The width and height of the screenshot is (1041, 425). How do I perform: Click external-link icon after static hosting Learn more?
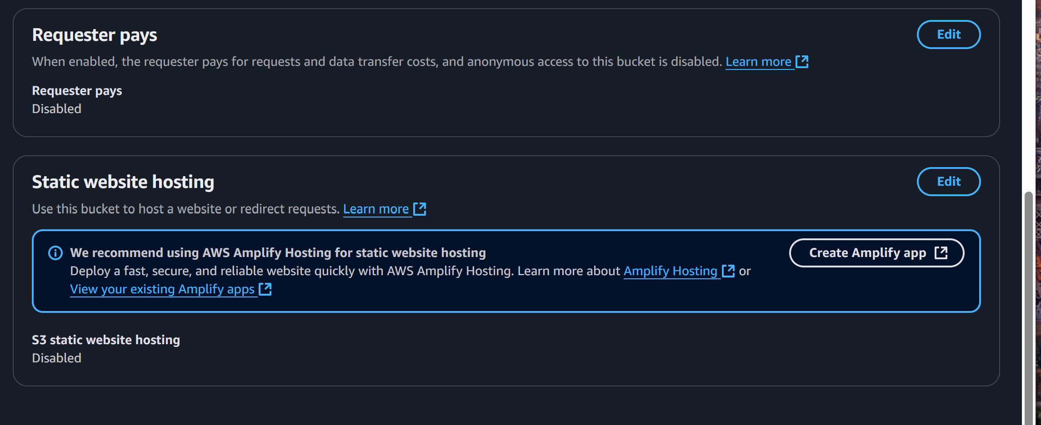tap(420, 209)
